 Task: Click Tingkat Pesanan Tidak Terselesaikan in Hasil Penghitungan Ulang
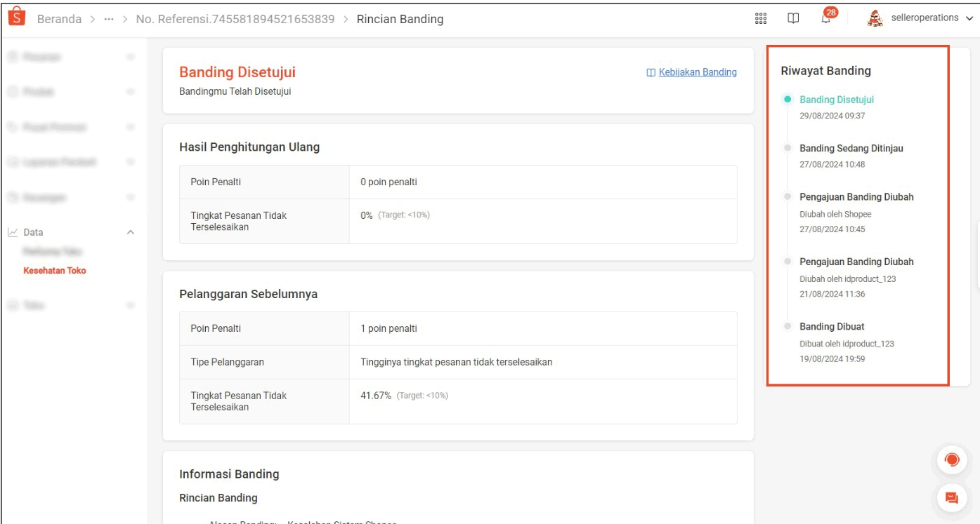click(x=239, y=221)
